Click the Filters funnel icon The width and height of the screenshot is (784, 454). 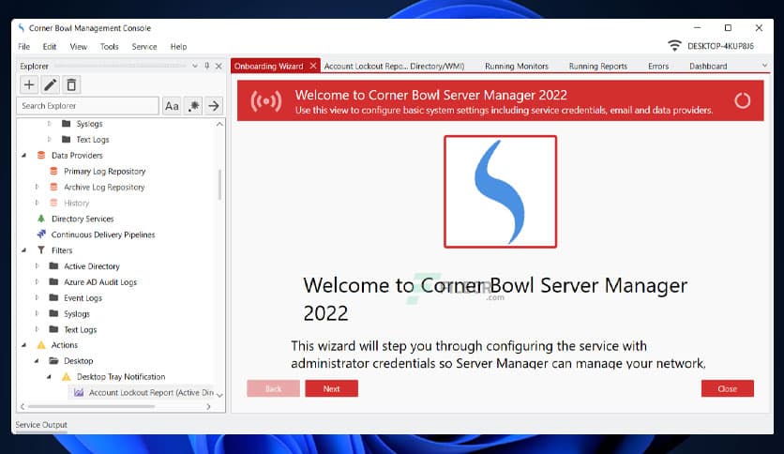pos(41,250)
